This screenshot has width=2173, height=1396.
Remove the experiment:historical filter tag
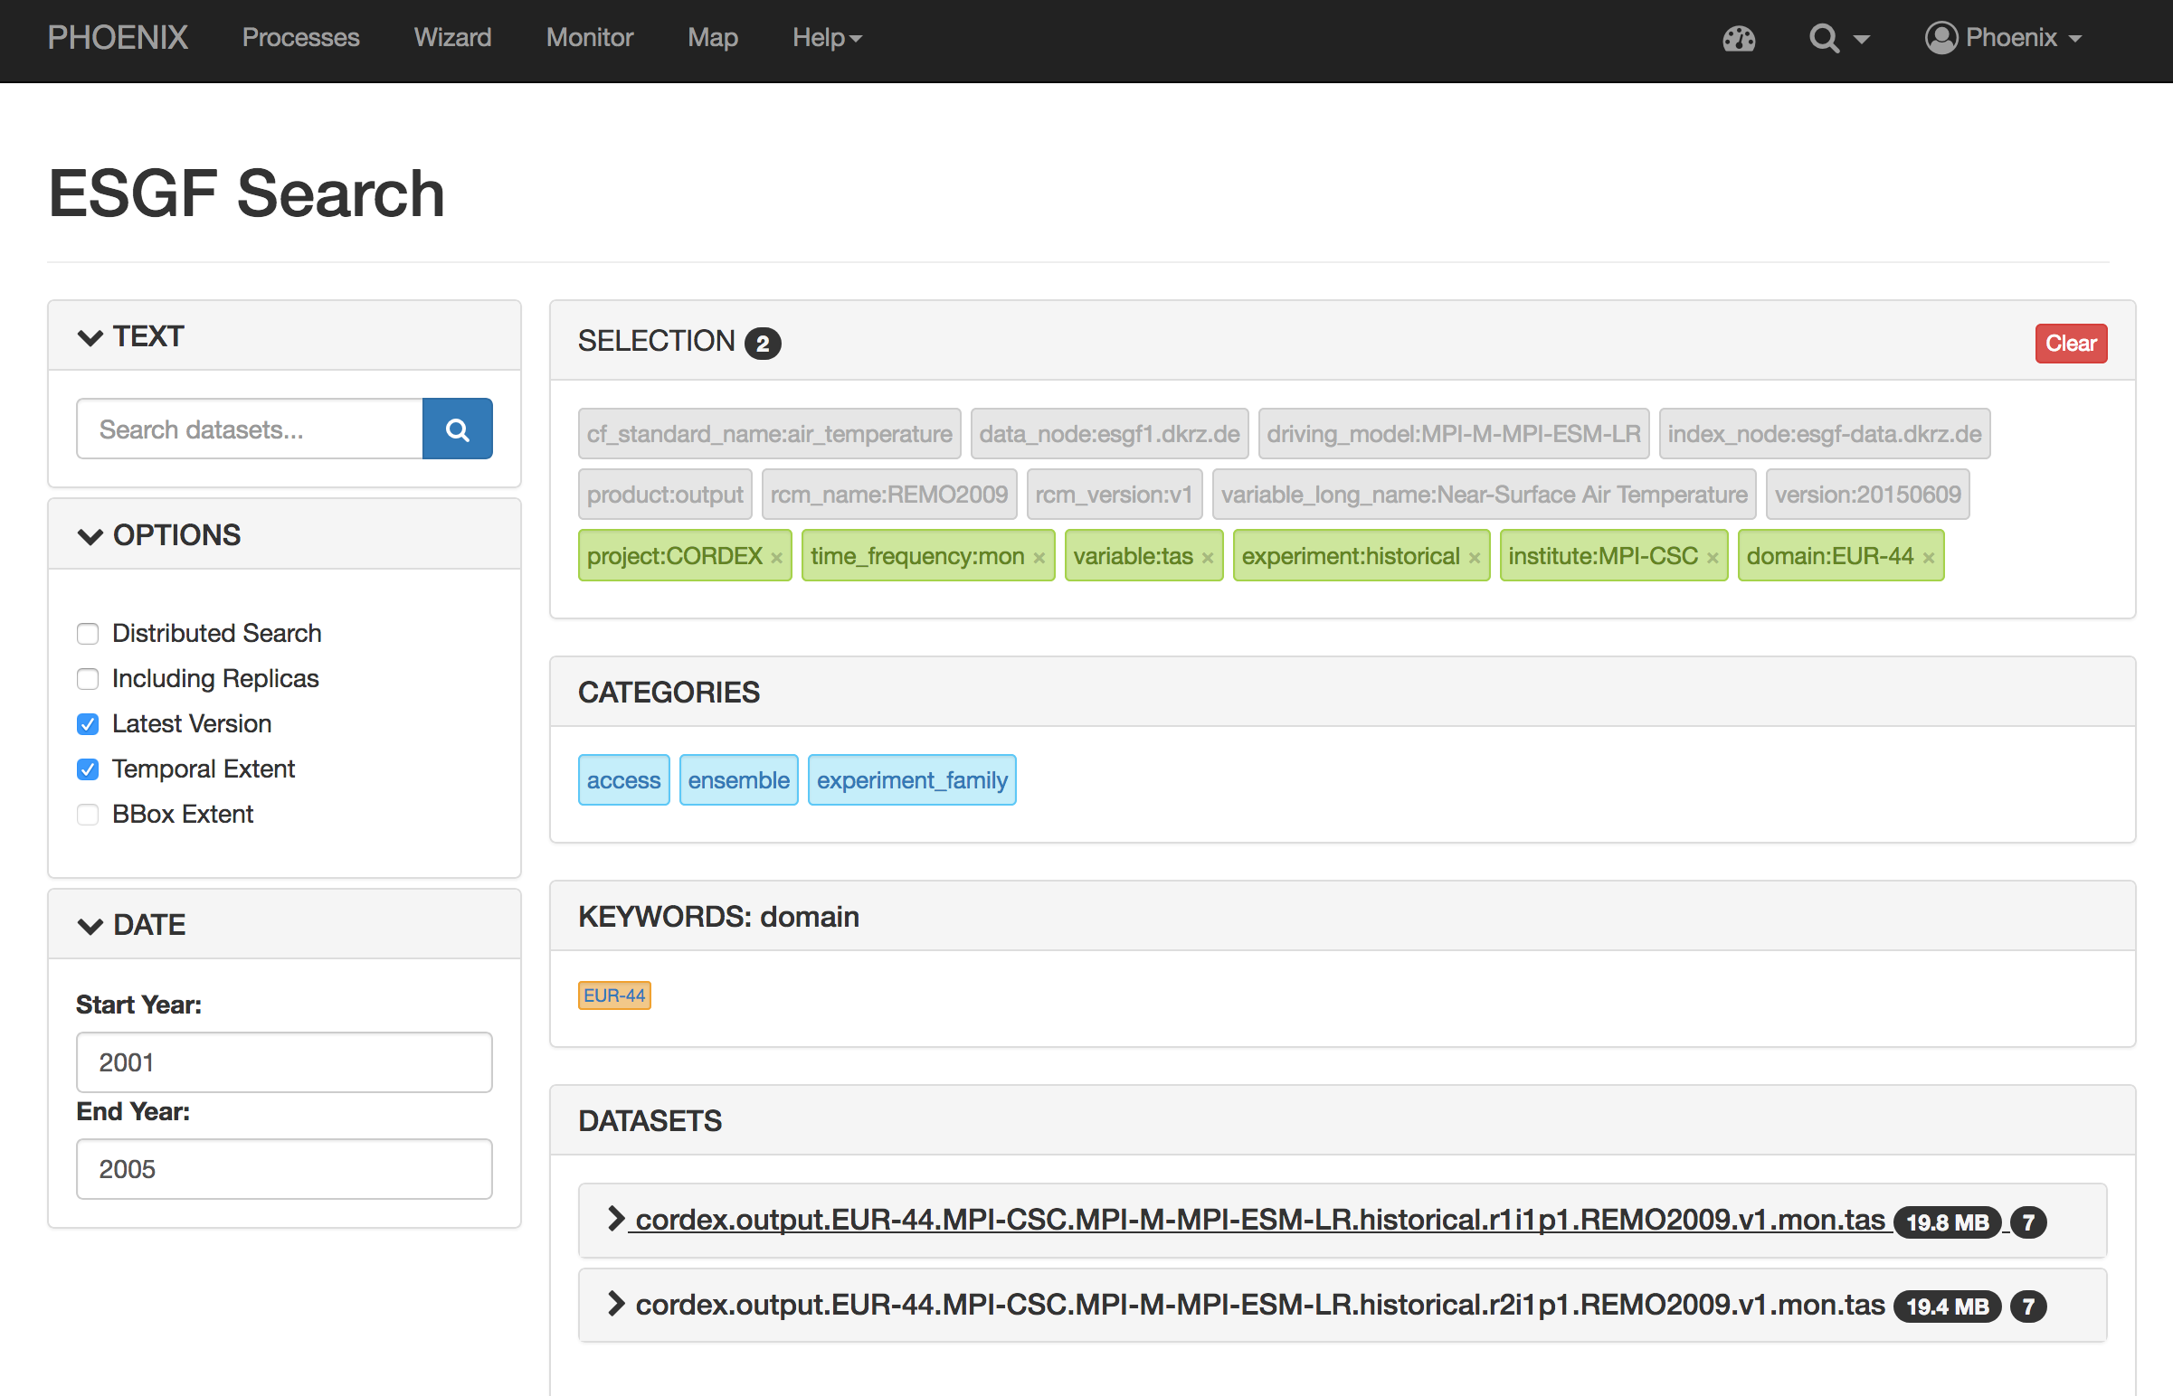pyautogui.click(x=1475, y=558)
